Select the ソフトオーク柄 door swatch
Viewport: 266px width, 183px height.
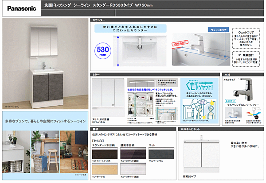tap(105, 169)
